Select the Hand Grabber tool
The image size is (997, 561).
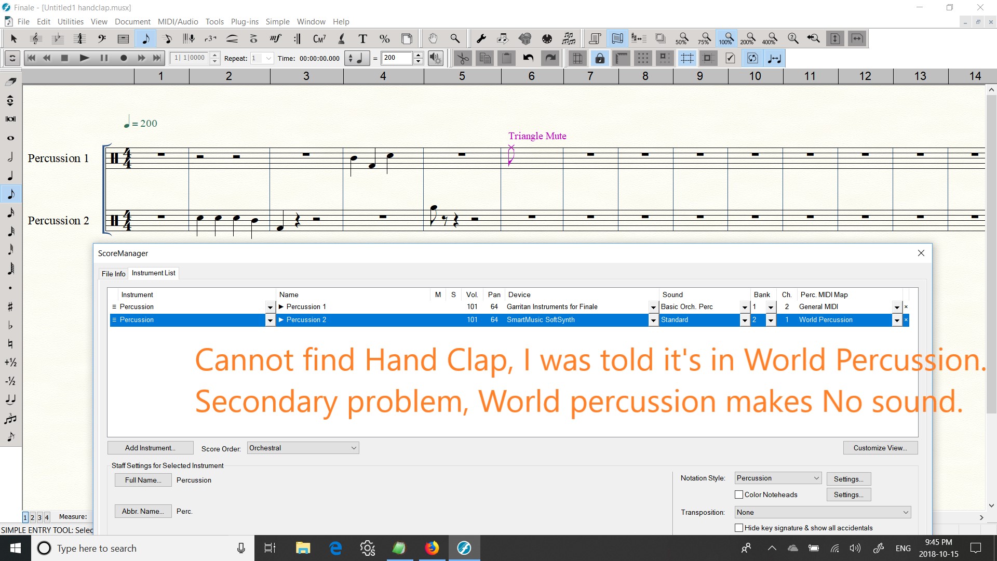point(433,39)
